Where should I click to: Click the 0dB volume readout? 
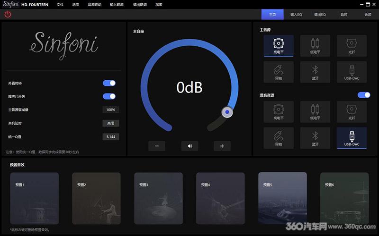click(189, 87)
